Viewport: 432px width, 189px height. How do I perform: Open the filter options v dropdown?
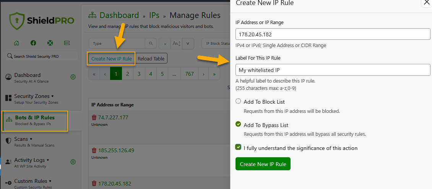188,44
